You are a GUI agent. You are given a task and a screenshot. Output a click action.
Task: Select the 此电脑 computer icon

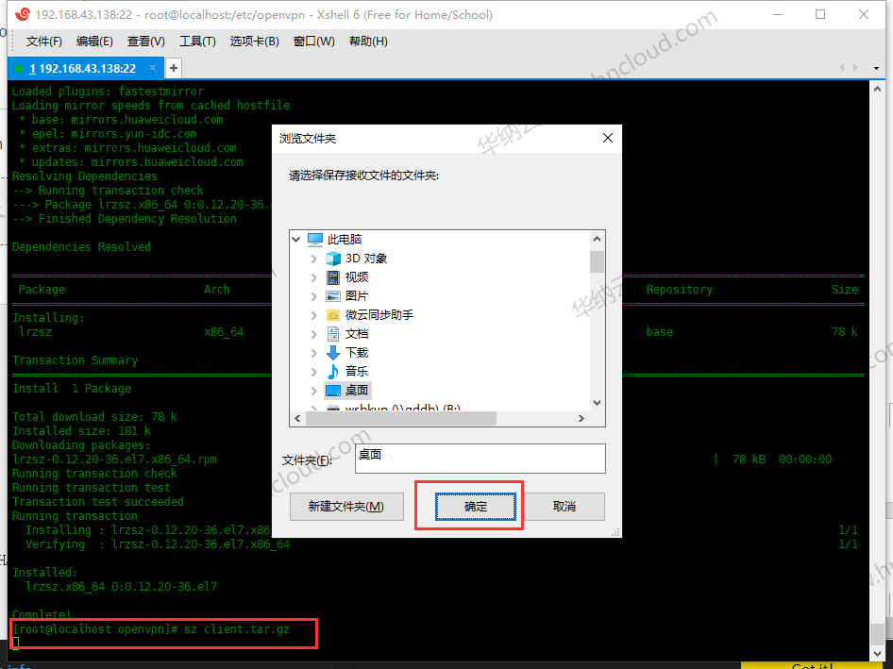[x=315, y=239]
